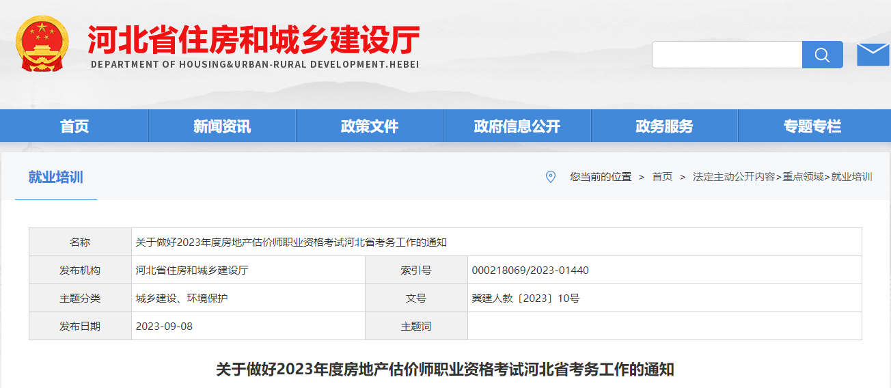Click the index number 000218069/2023-01440
Image resolution: width=891 pixels, height=388 pixels.
coord(530,271)
